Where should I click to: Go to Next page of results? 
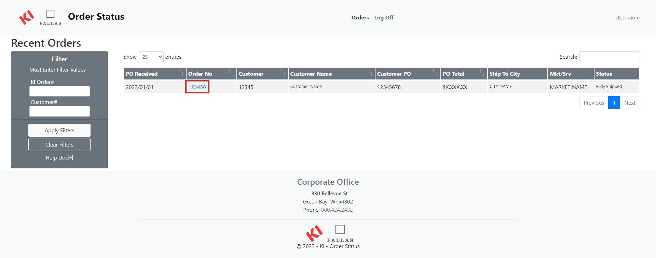click(629, 103)
